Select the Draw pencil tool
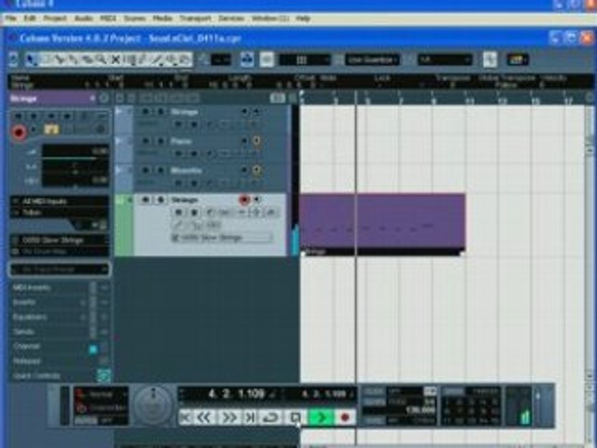Viewport: 597px width, 448px height. pos(142,60)
